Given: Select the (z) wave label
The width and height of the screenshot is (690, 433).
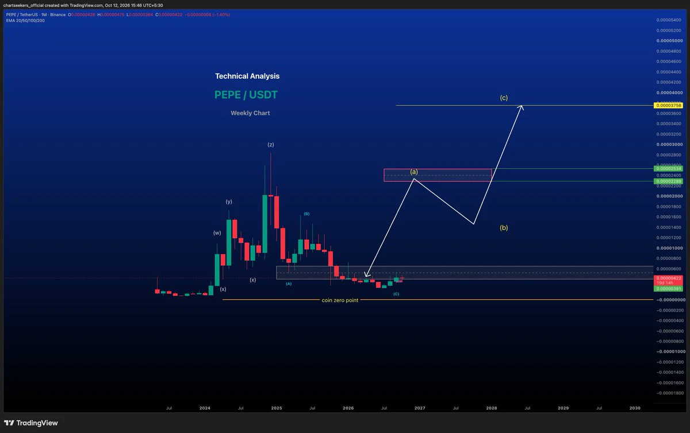Looking at the screenshot, I should coord(270,145).
